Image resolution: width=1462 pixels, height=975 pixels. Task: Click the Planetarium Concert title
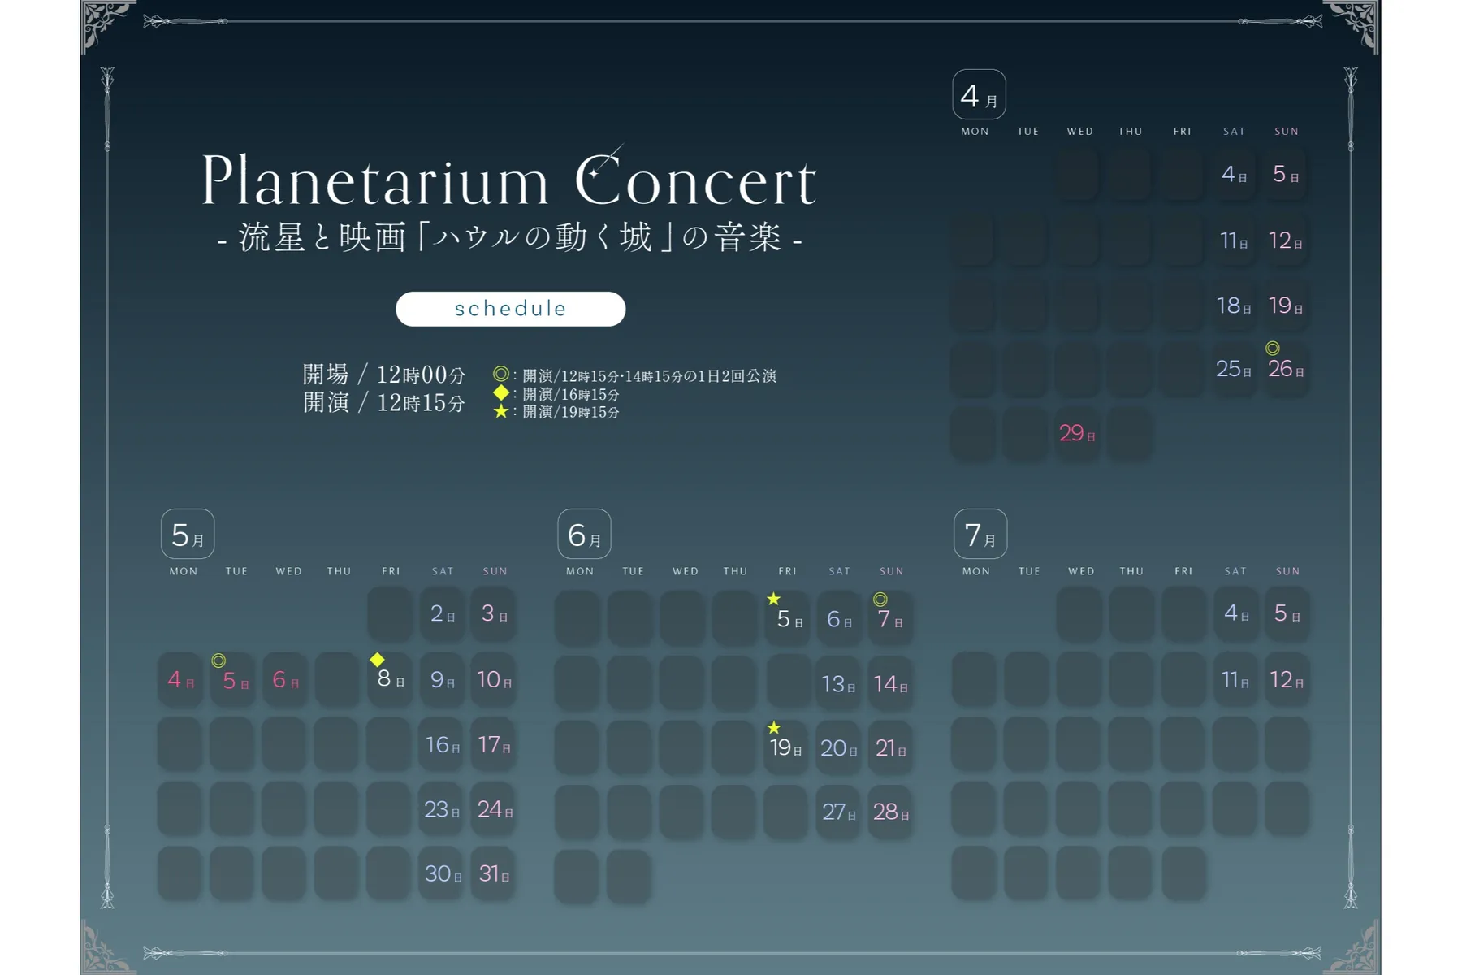point(509,178)
